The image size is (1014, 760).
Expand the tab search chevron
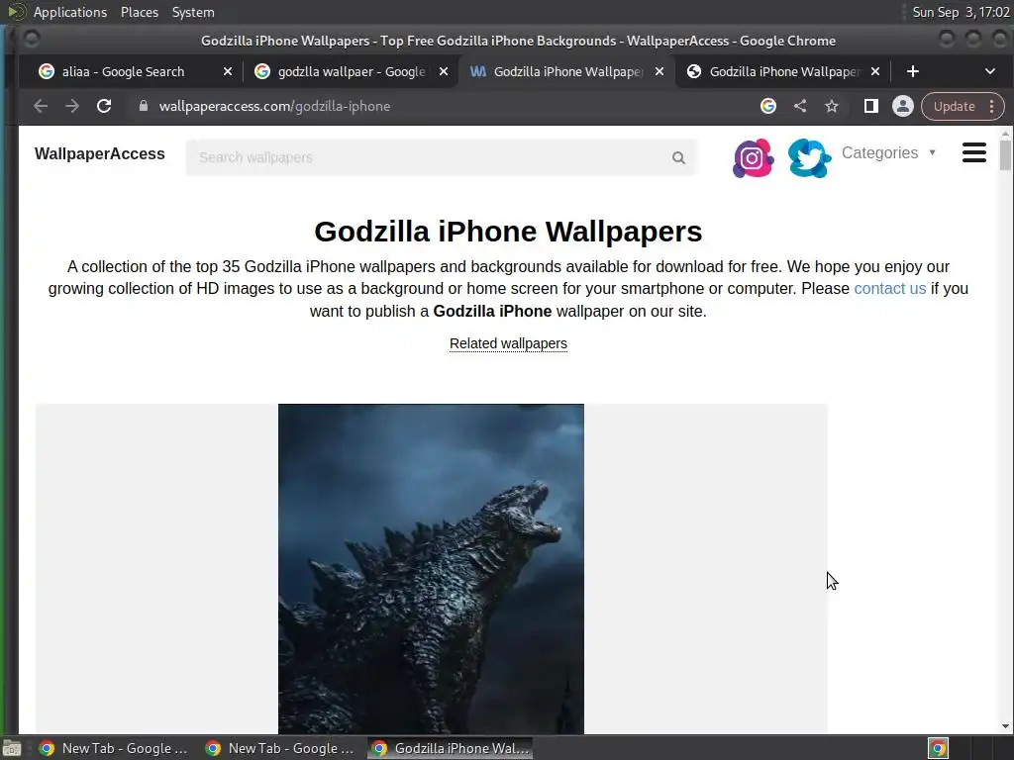990,71
